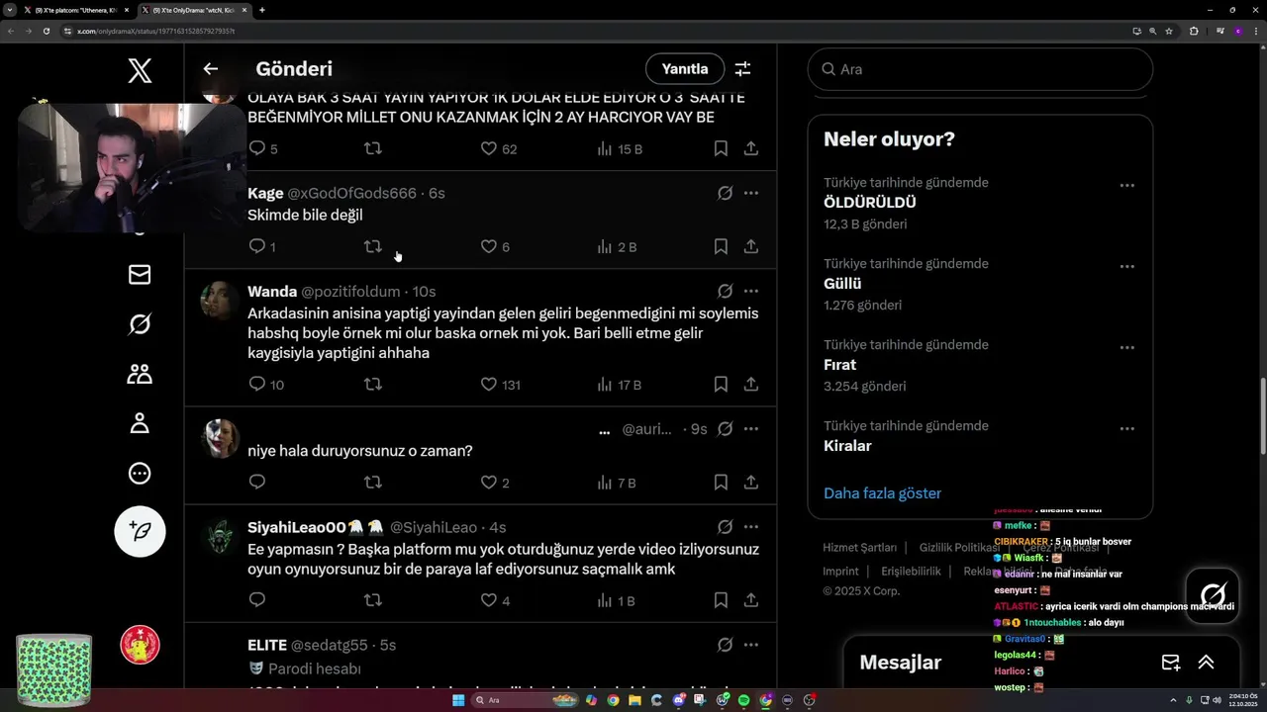Open the Windows Start button
This screenshot has height=712, width=1267.
[458, 700]
